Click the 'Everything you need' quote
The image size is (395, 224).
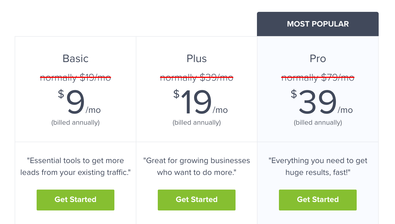[318, 166]
